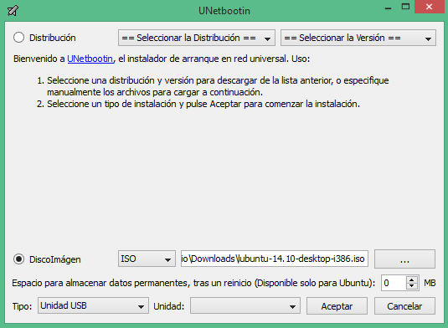Screen dimensions: 448x328
Task: Click the Aceptar button
Action: coord(337,306)
